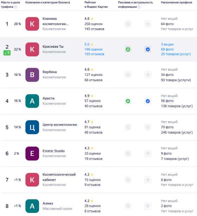Click the green advertising icon for Красивая Ты
The height and width of the screenshot is (216, 197).
[128, 49]
